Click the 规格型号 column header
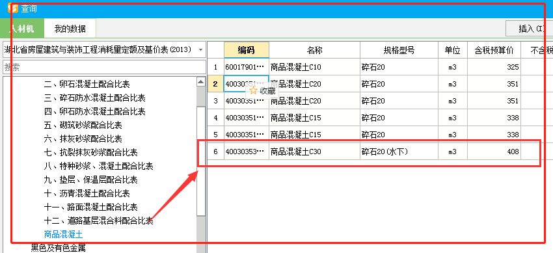This screenshot has width=553, height=253. [399, 50]
